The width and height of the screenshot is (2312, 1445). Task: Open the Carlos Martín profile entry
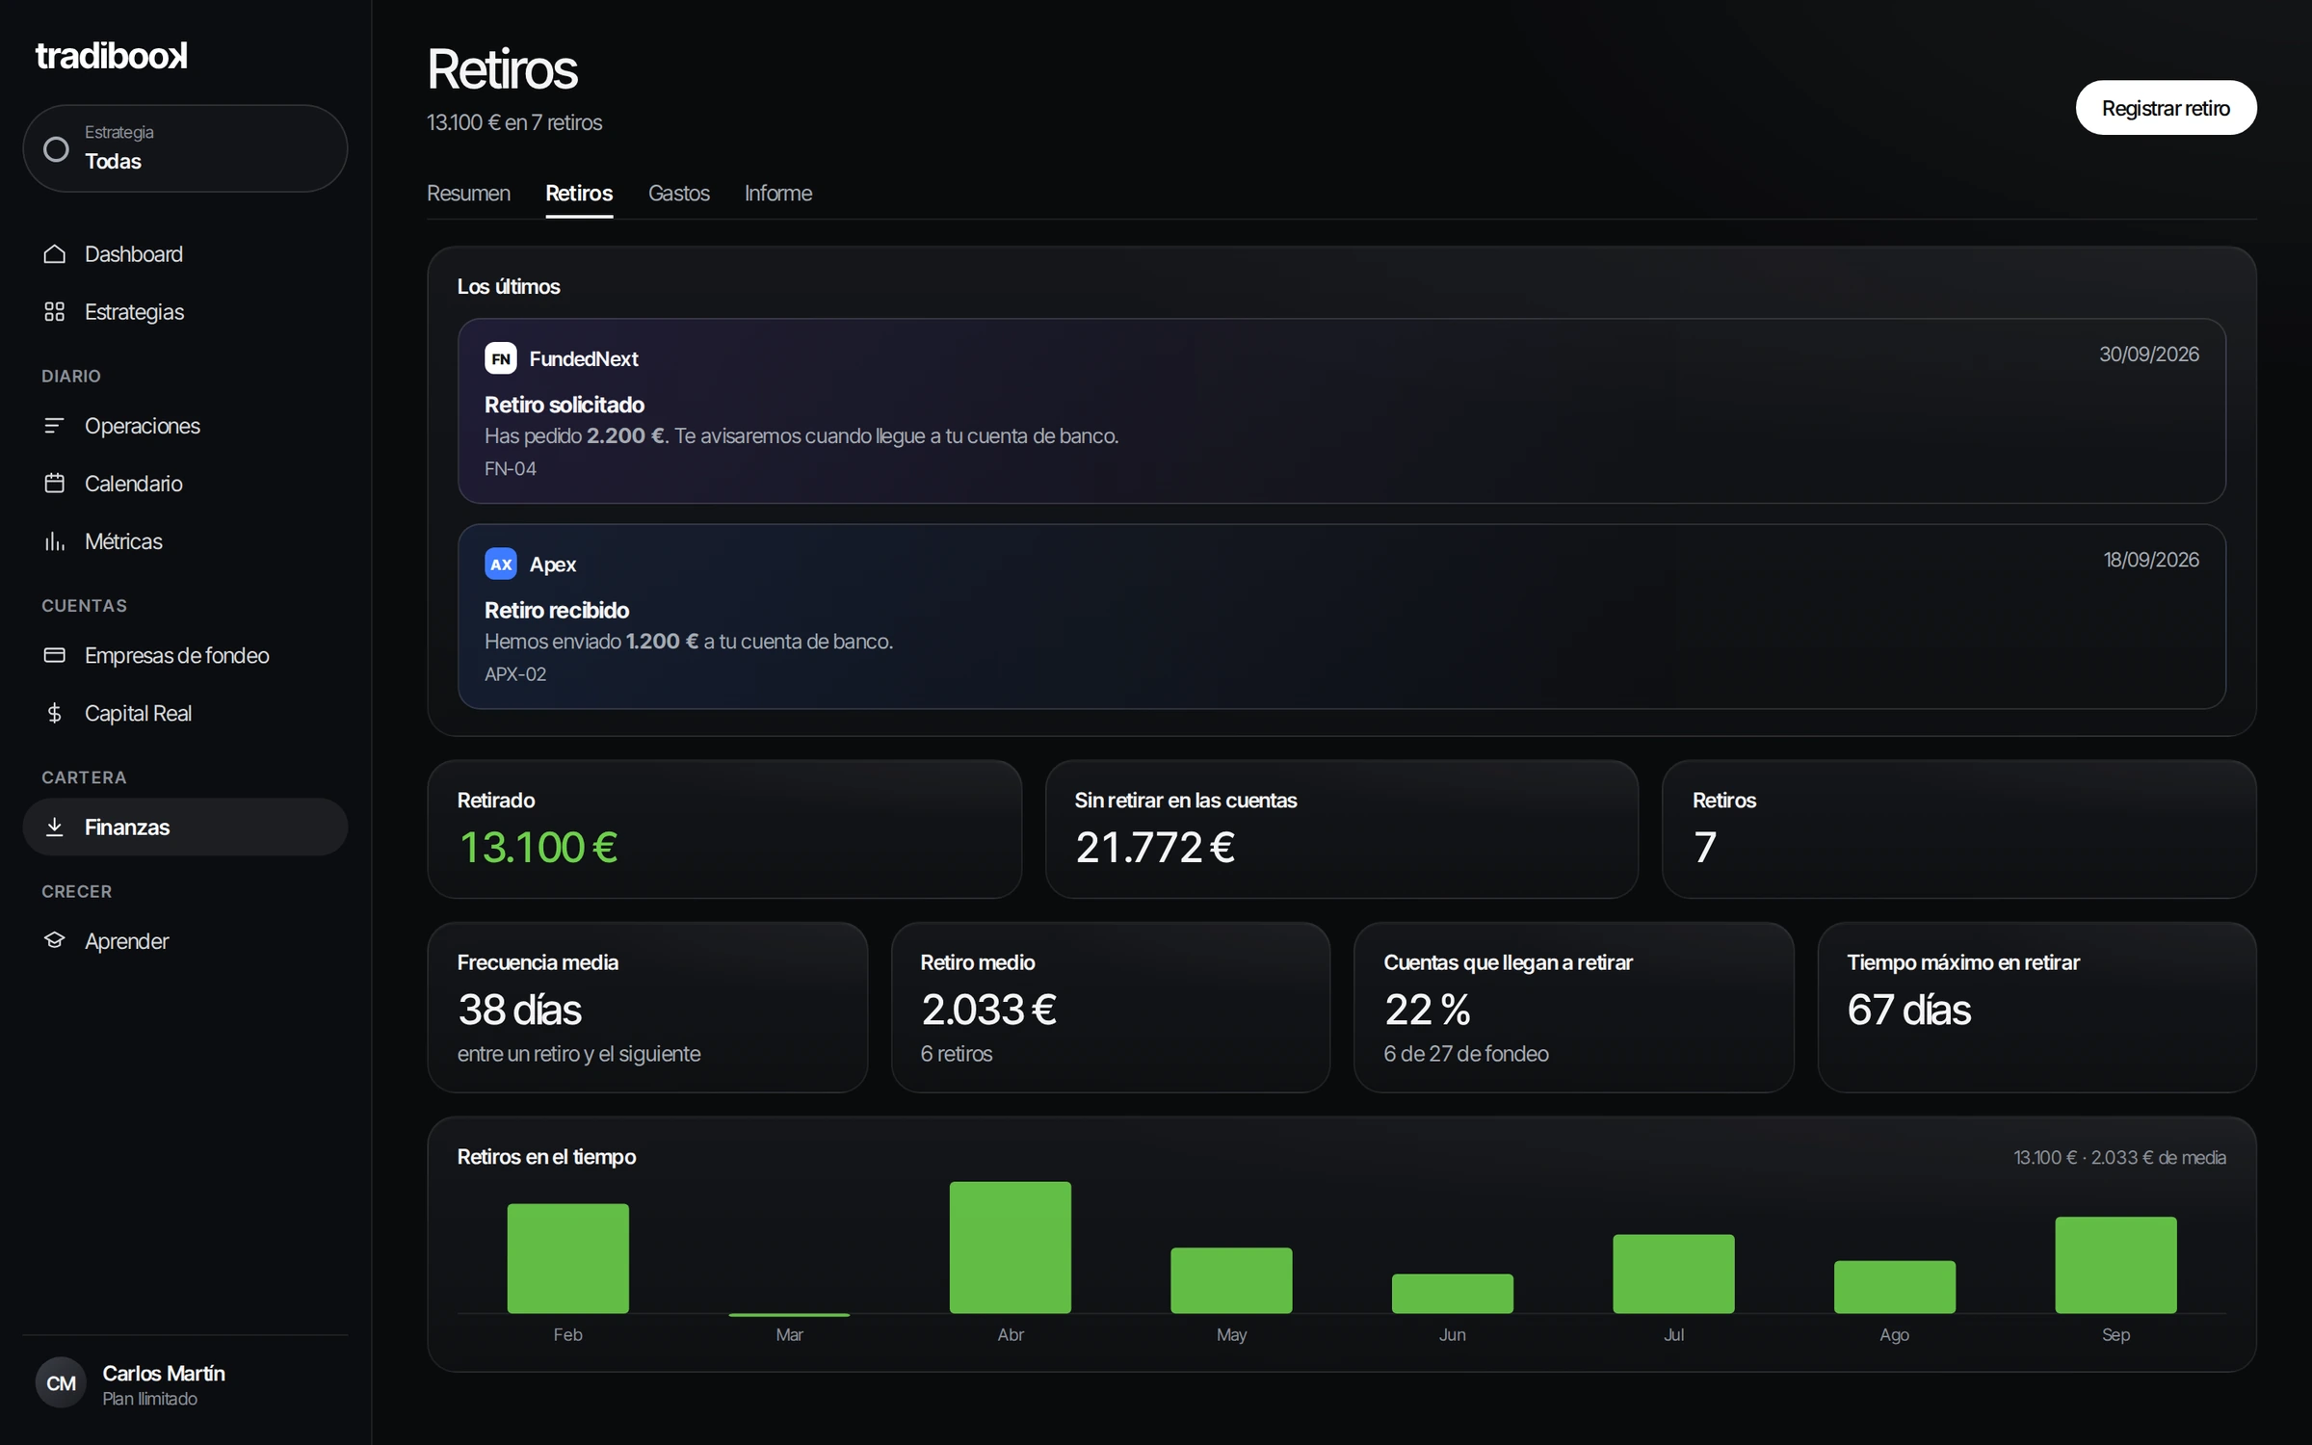tap(185, 1384)
